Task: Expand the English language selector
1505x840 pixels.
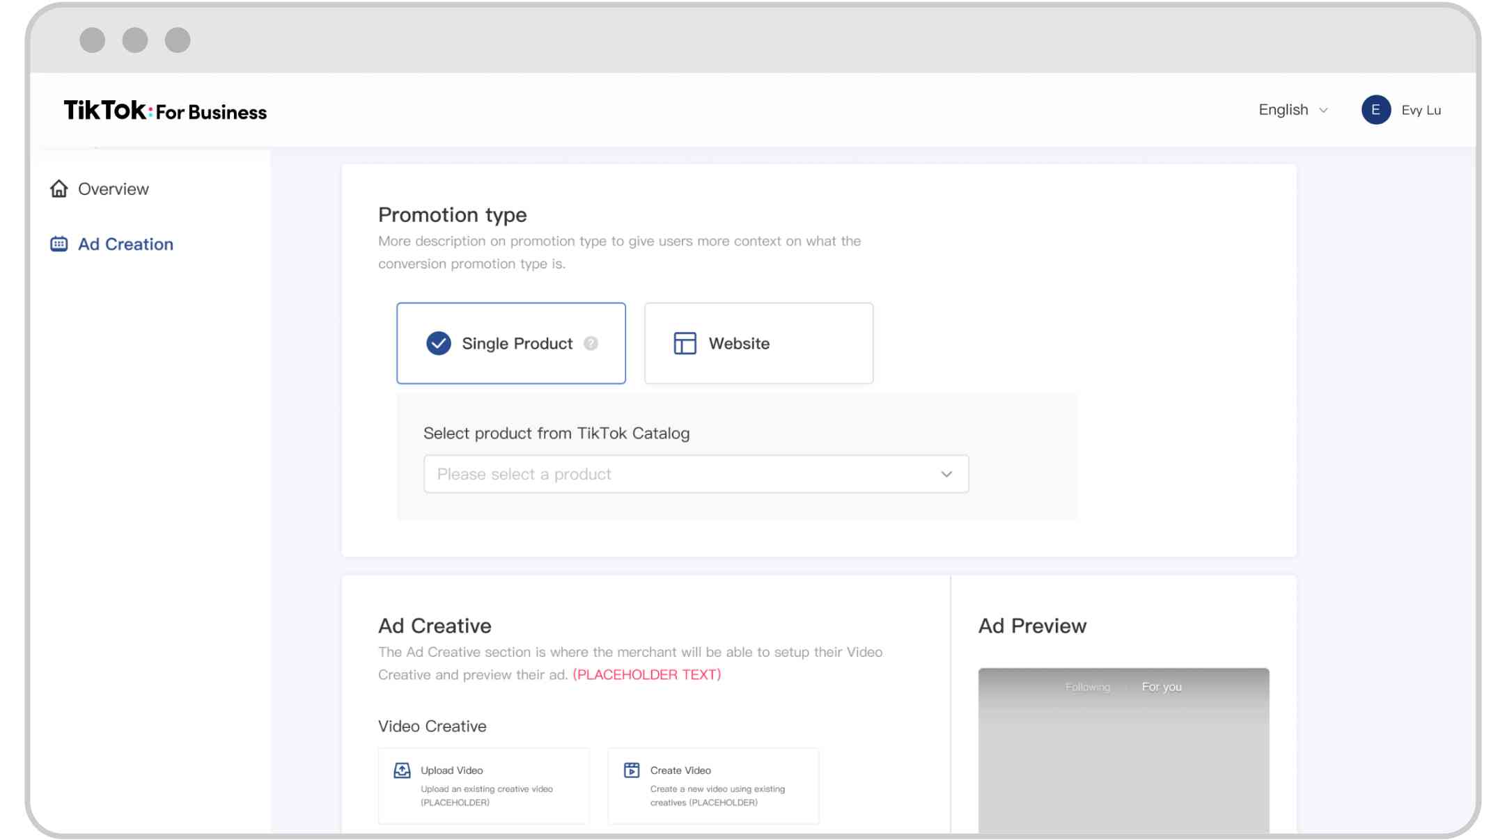Action: (1291, 110)
